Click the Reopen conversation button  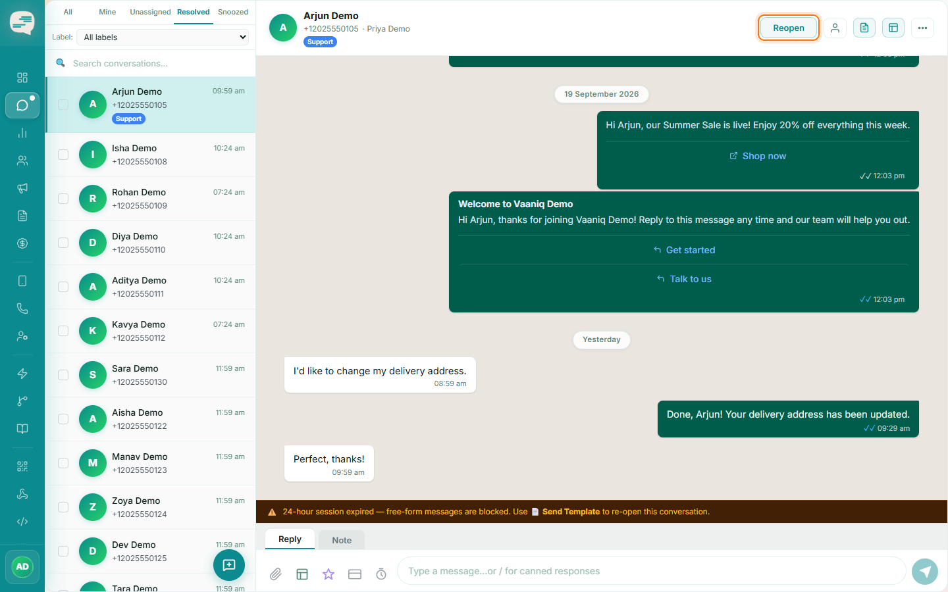tap(789, 28)
